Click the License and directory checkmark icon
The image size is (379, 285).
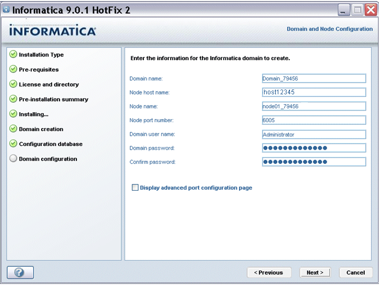pos(13,84)
